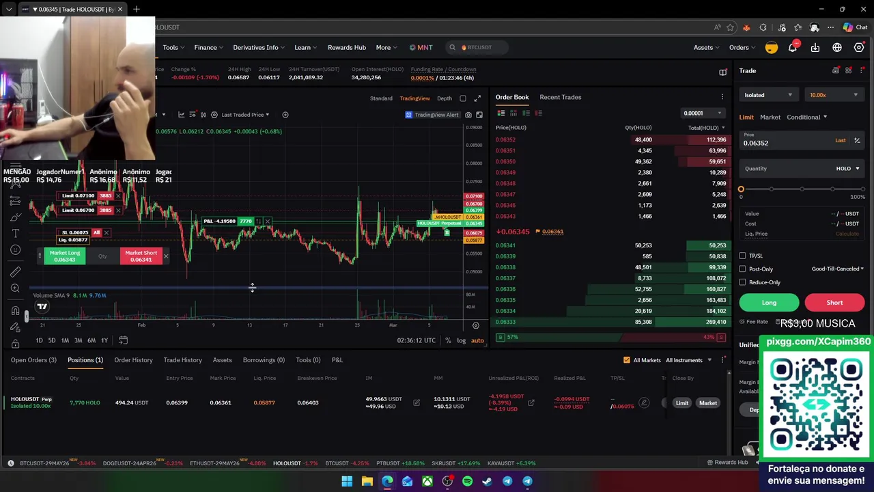
Task: Switch chart to Depth view
Action: tap(445, 98)
